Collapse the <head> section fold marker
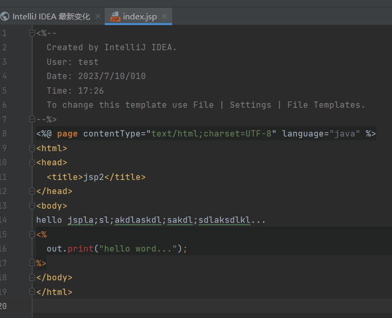The height and width of the screenshot is (318, 392). 32,163
